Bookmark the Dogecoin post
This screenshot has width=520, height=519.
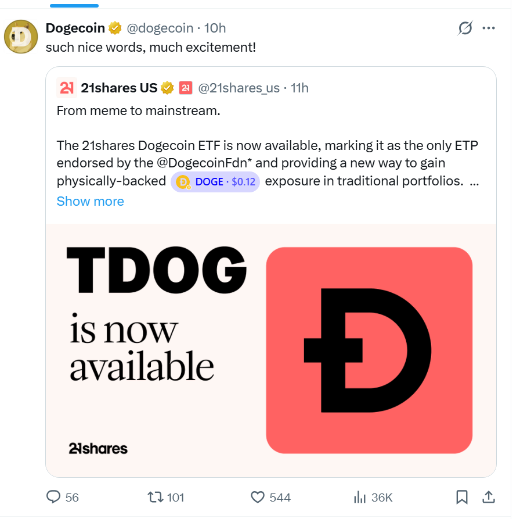click(462, 497)
